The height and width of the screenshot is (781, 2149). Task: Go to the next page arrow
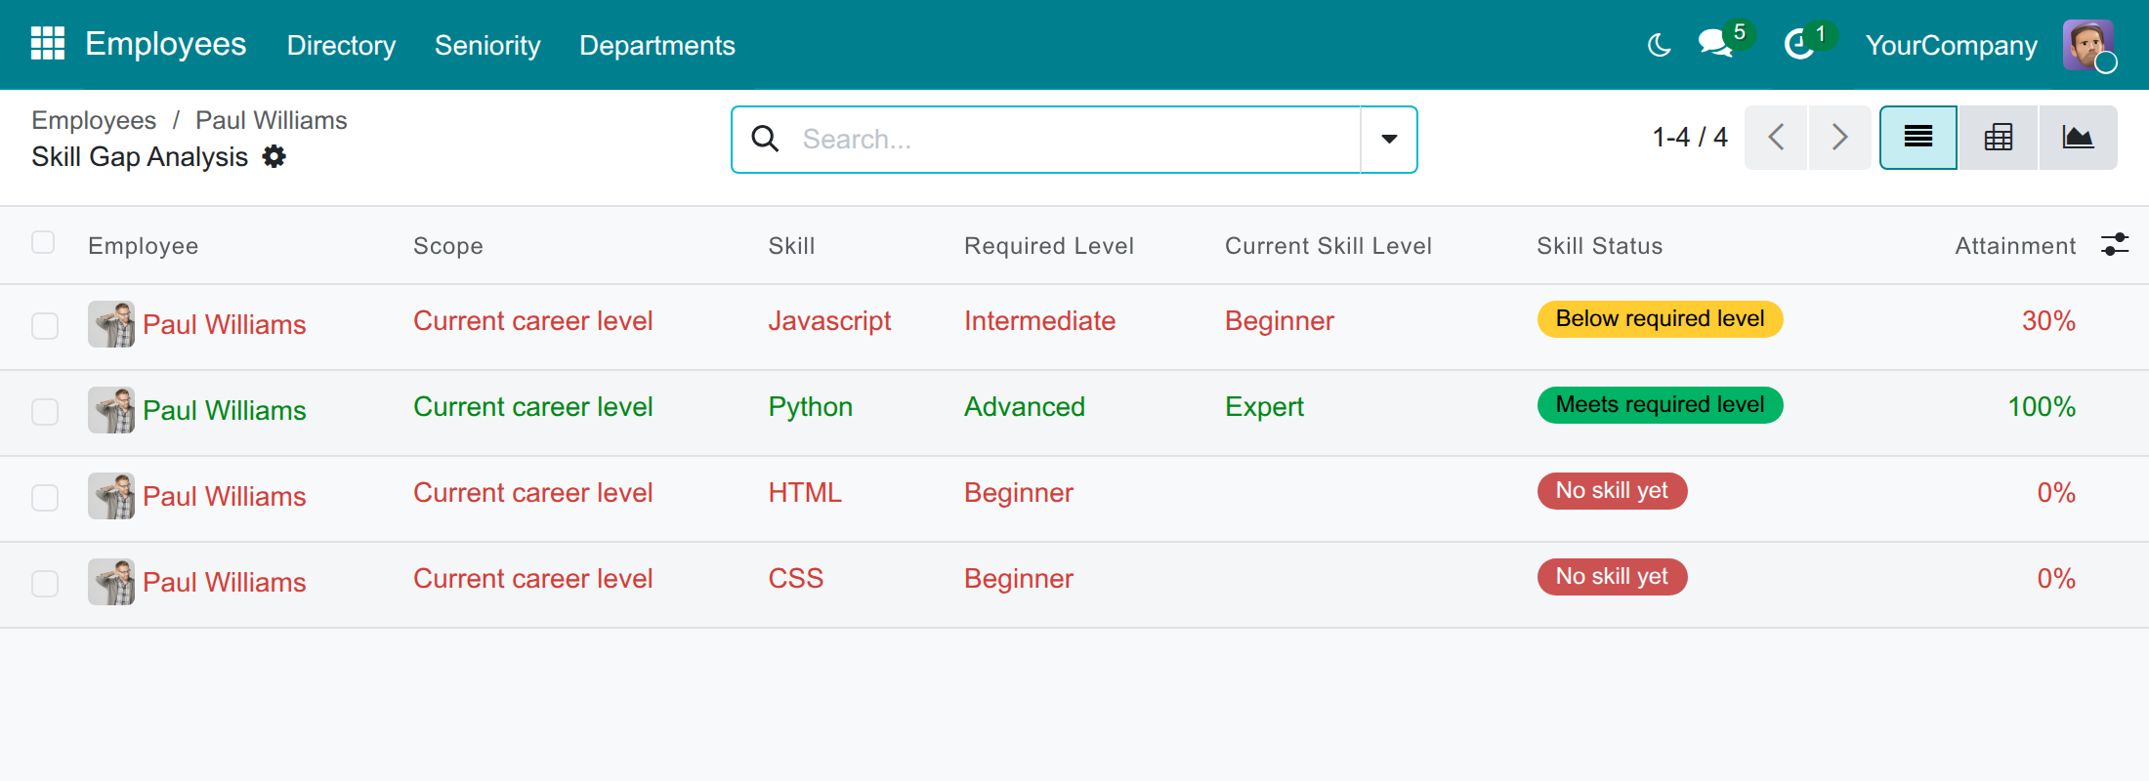pos(1839,138)
